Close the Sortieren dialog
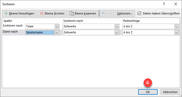This screenshot has width=182, height=97. [176, 4]
